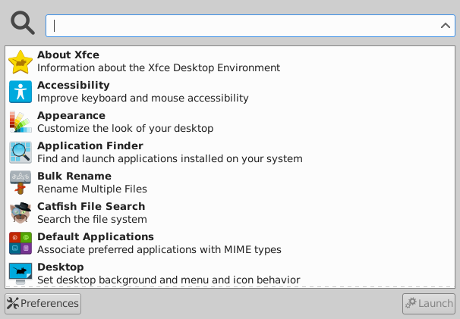Click the search magnifying glass icon

point(23,23)
